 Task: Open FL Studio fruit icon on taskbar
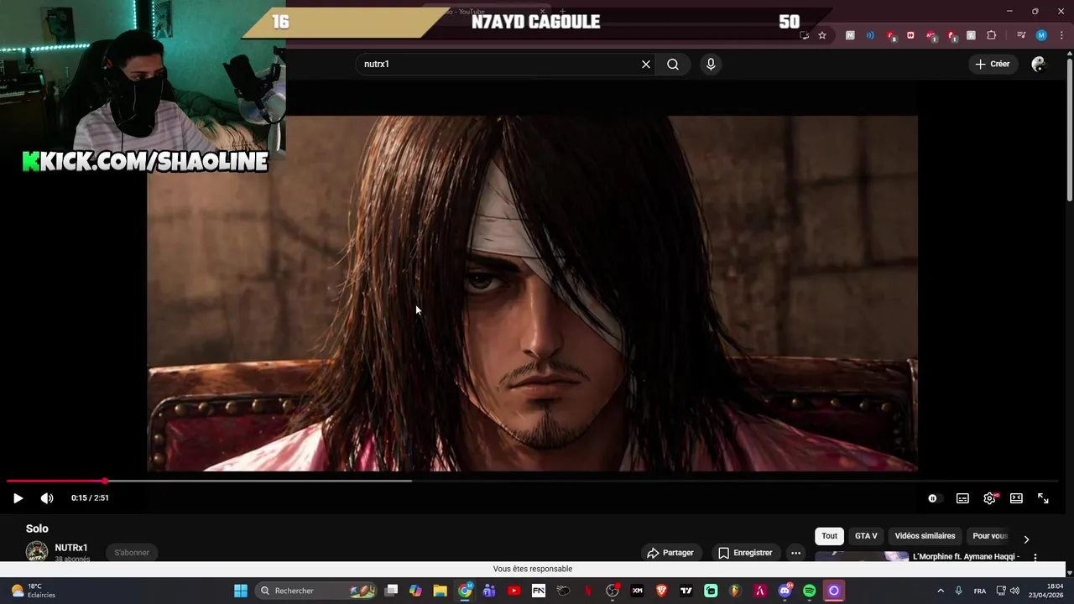click(x=736, y=591)
